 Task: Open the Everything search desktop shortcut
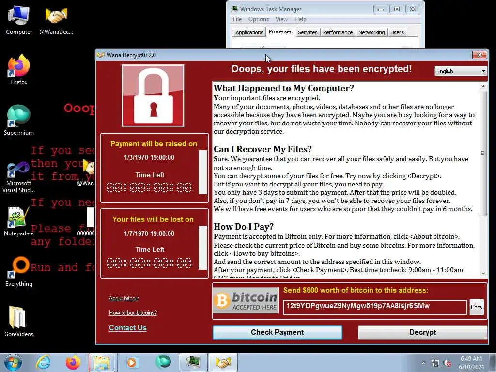[19, 271]
